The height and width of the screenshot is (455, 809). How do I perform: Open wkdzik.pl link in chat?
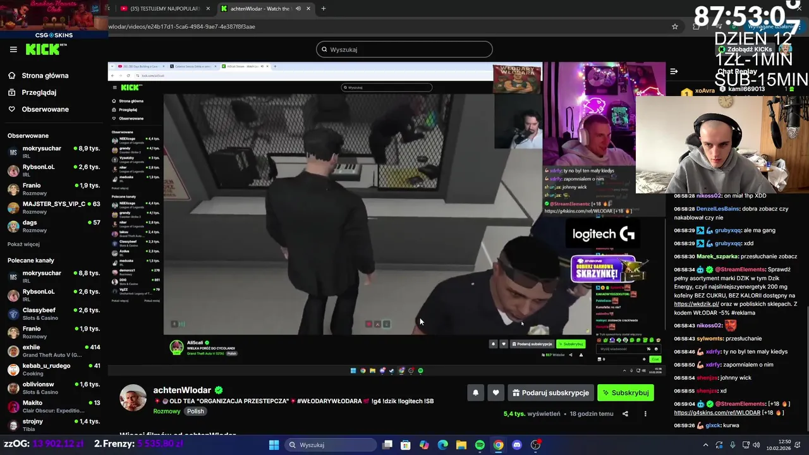tap(696, 304)
